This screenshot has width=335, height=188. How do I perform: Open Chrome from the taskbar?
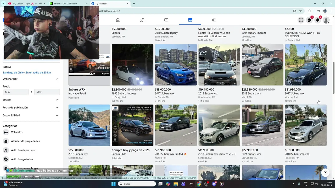click(x=199, y=184)
